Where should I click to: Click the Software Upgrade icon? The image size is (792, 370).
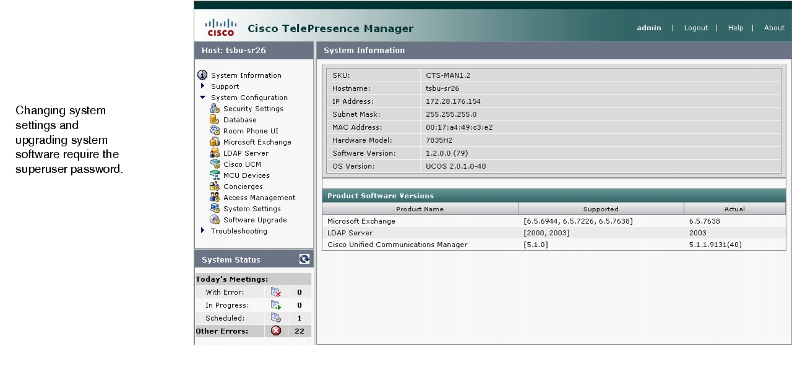click(x=215, y=220)
